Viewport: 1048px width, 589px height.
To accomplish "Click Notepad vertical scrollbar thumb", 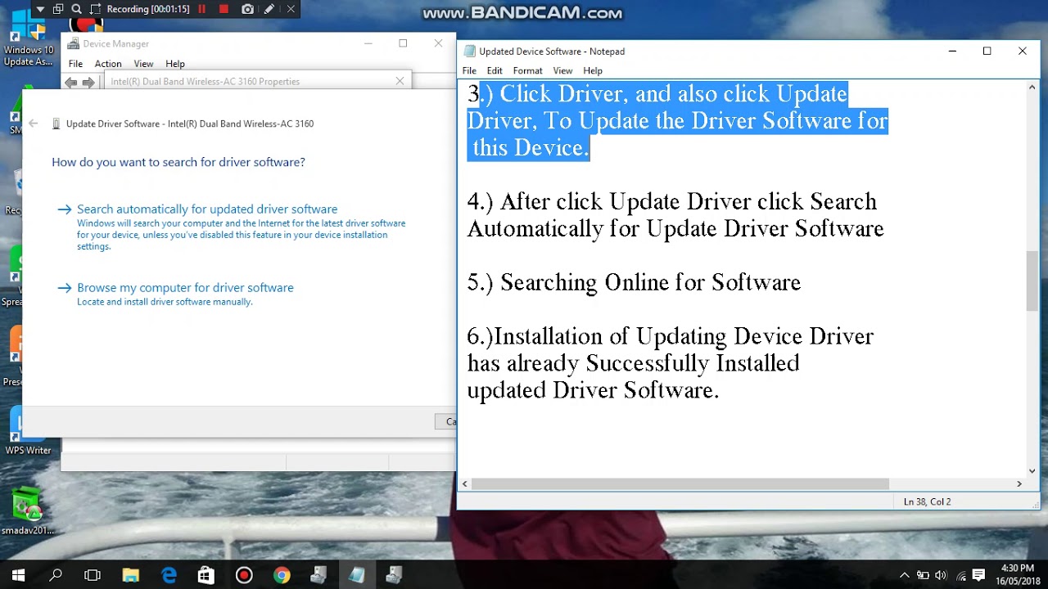I will 1032,281.
